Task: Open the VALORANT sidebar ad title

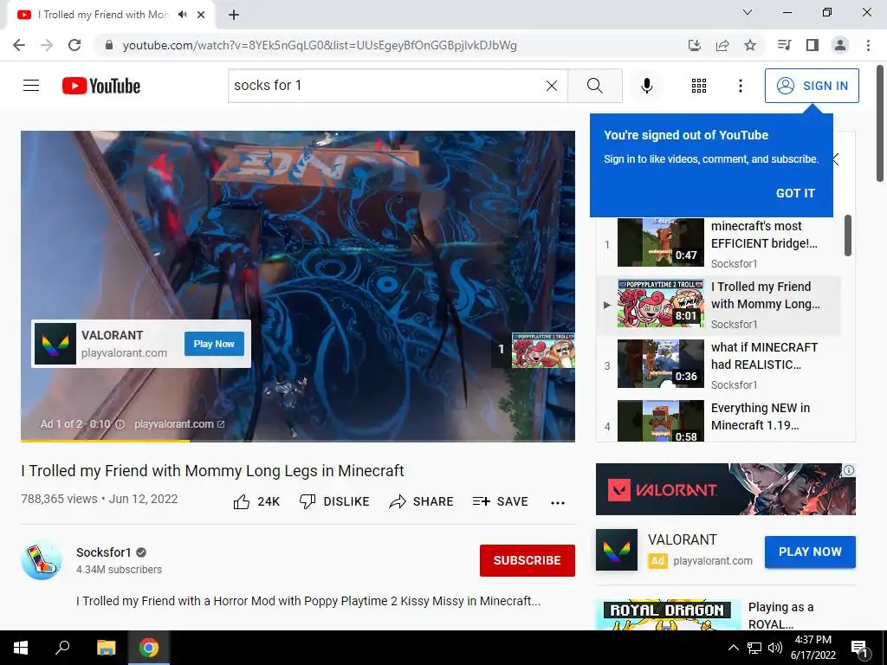Action: (x=683, y=539)
